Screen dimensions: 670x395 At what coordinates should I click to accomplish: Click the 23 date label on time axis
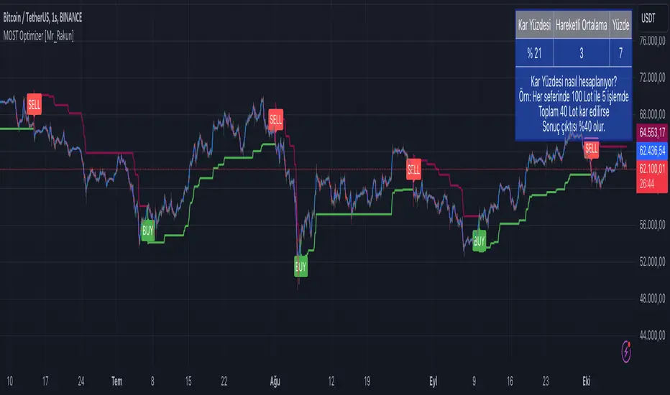(546, 381)
